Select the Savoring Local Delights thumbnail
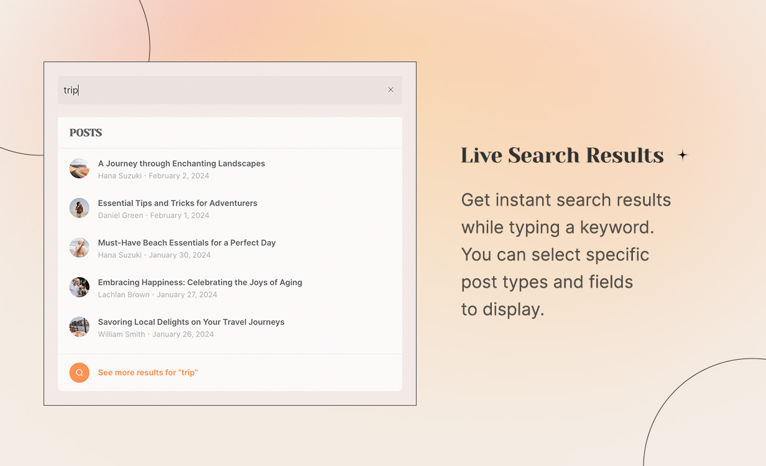 (x=80, y=327)
